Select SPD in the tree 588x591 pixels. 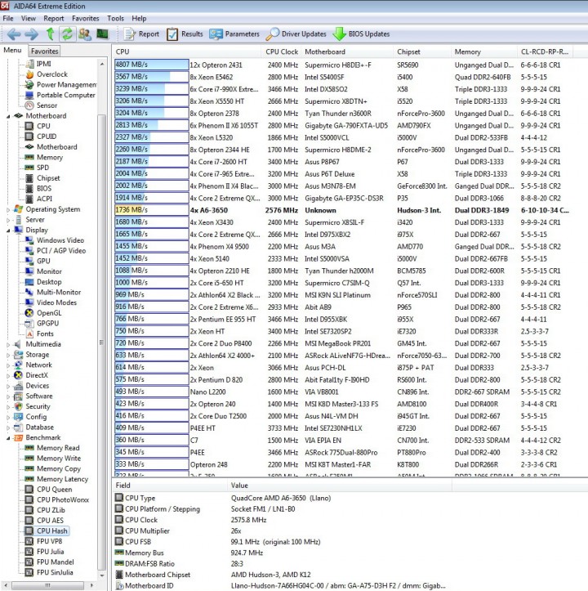42,168
